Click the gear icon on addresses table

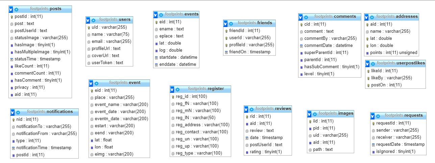pyautogui.click(x=372, y=17)
